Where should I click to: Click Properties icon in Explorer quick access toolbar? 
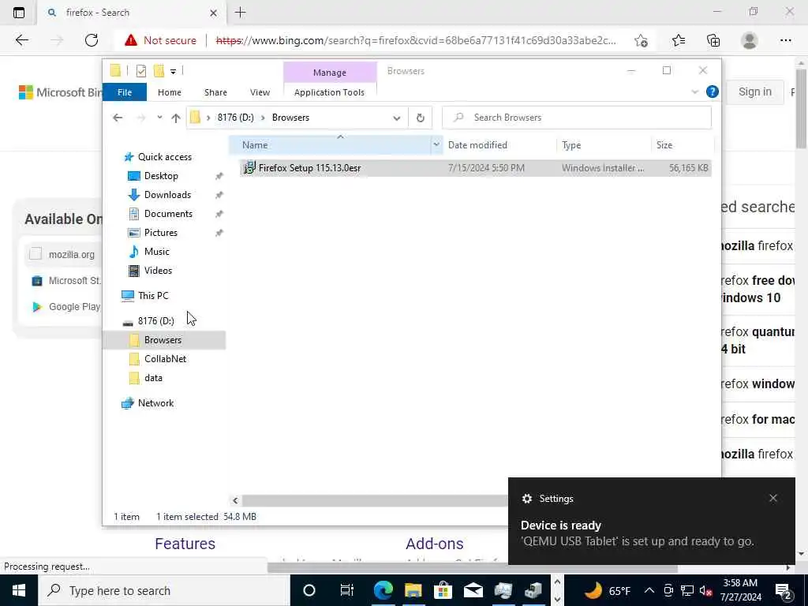point(141,71)
